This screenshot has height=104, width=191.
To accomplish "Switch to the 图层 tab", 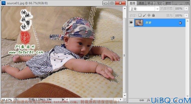I will tap(132, 3).
